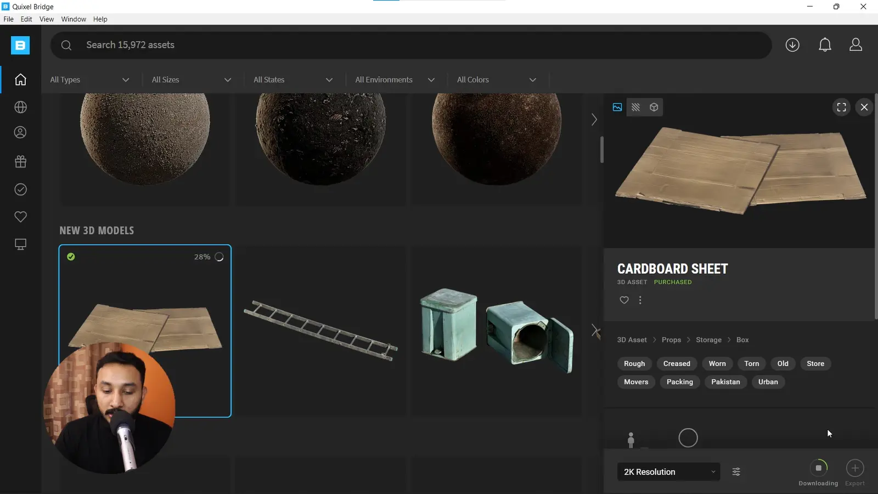
Task: Click the green checkmark on Cardboard Sheet thumbnail
Action: 71,256
